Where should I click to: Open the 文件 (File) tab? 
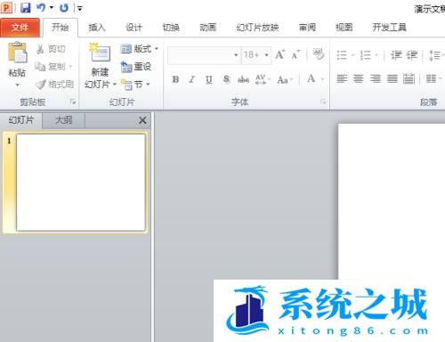coord(20,28)
